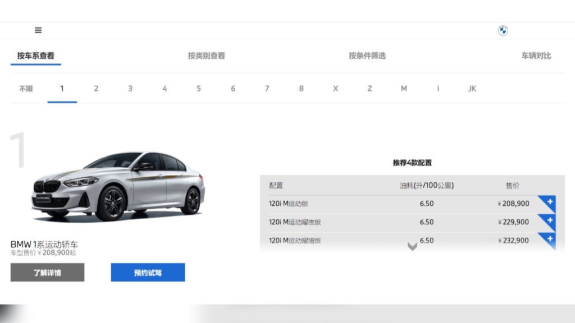The height and width of the screenshot is (323, 575).
Task: Click the 了解详情 button
Action: pos(47,273)
